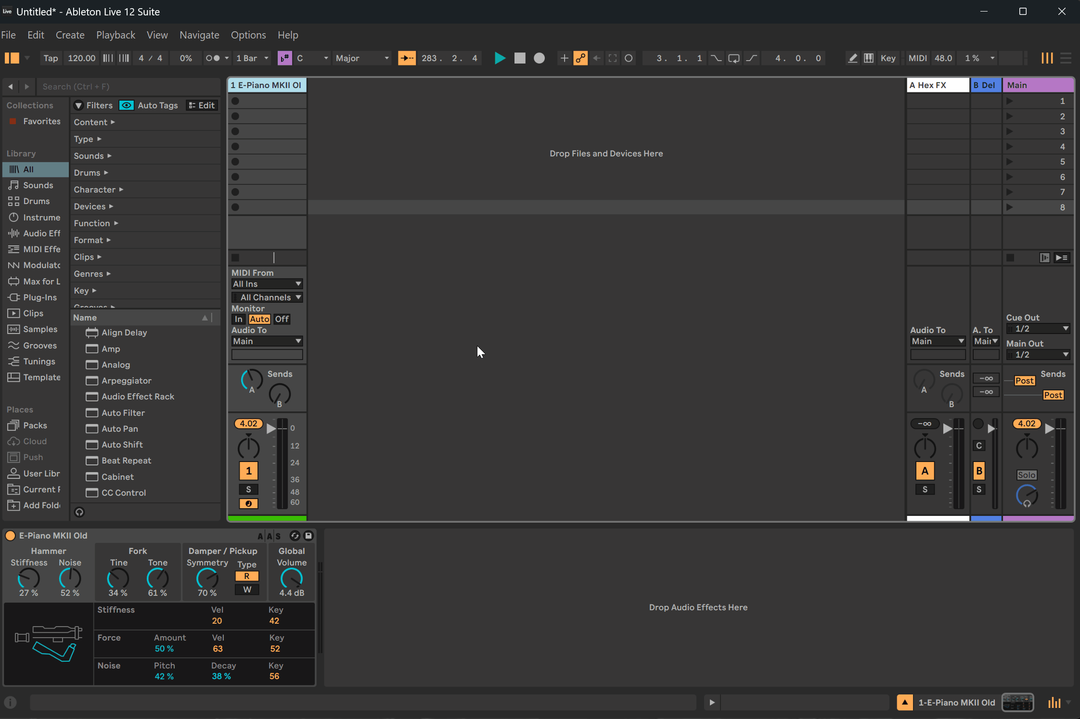1080x719 pixels.
Task: Click the Play button in transport
Action: point(500,58)
